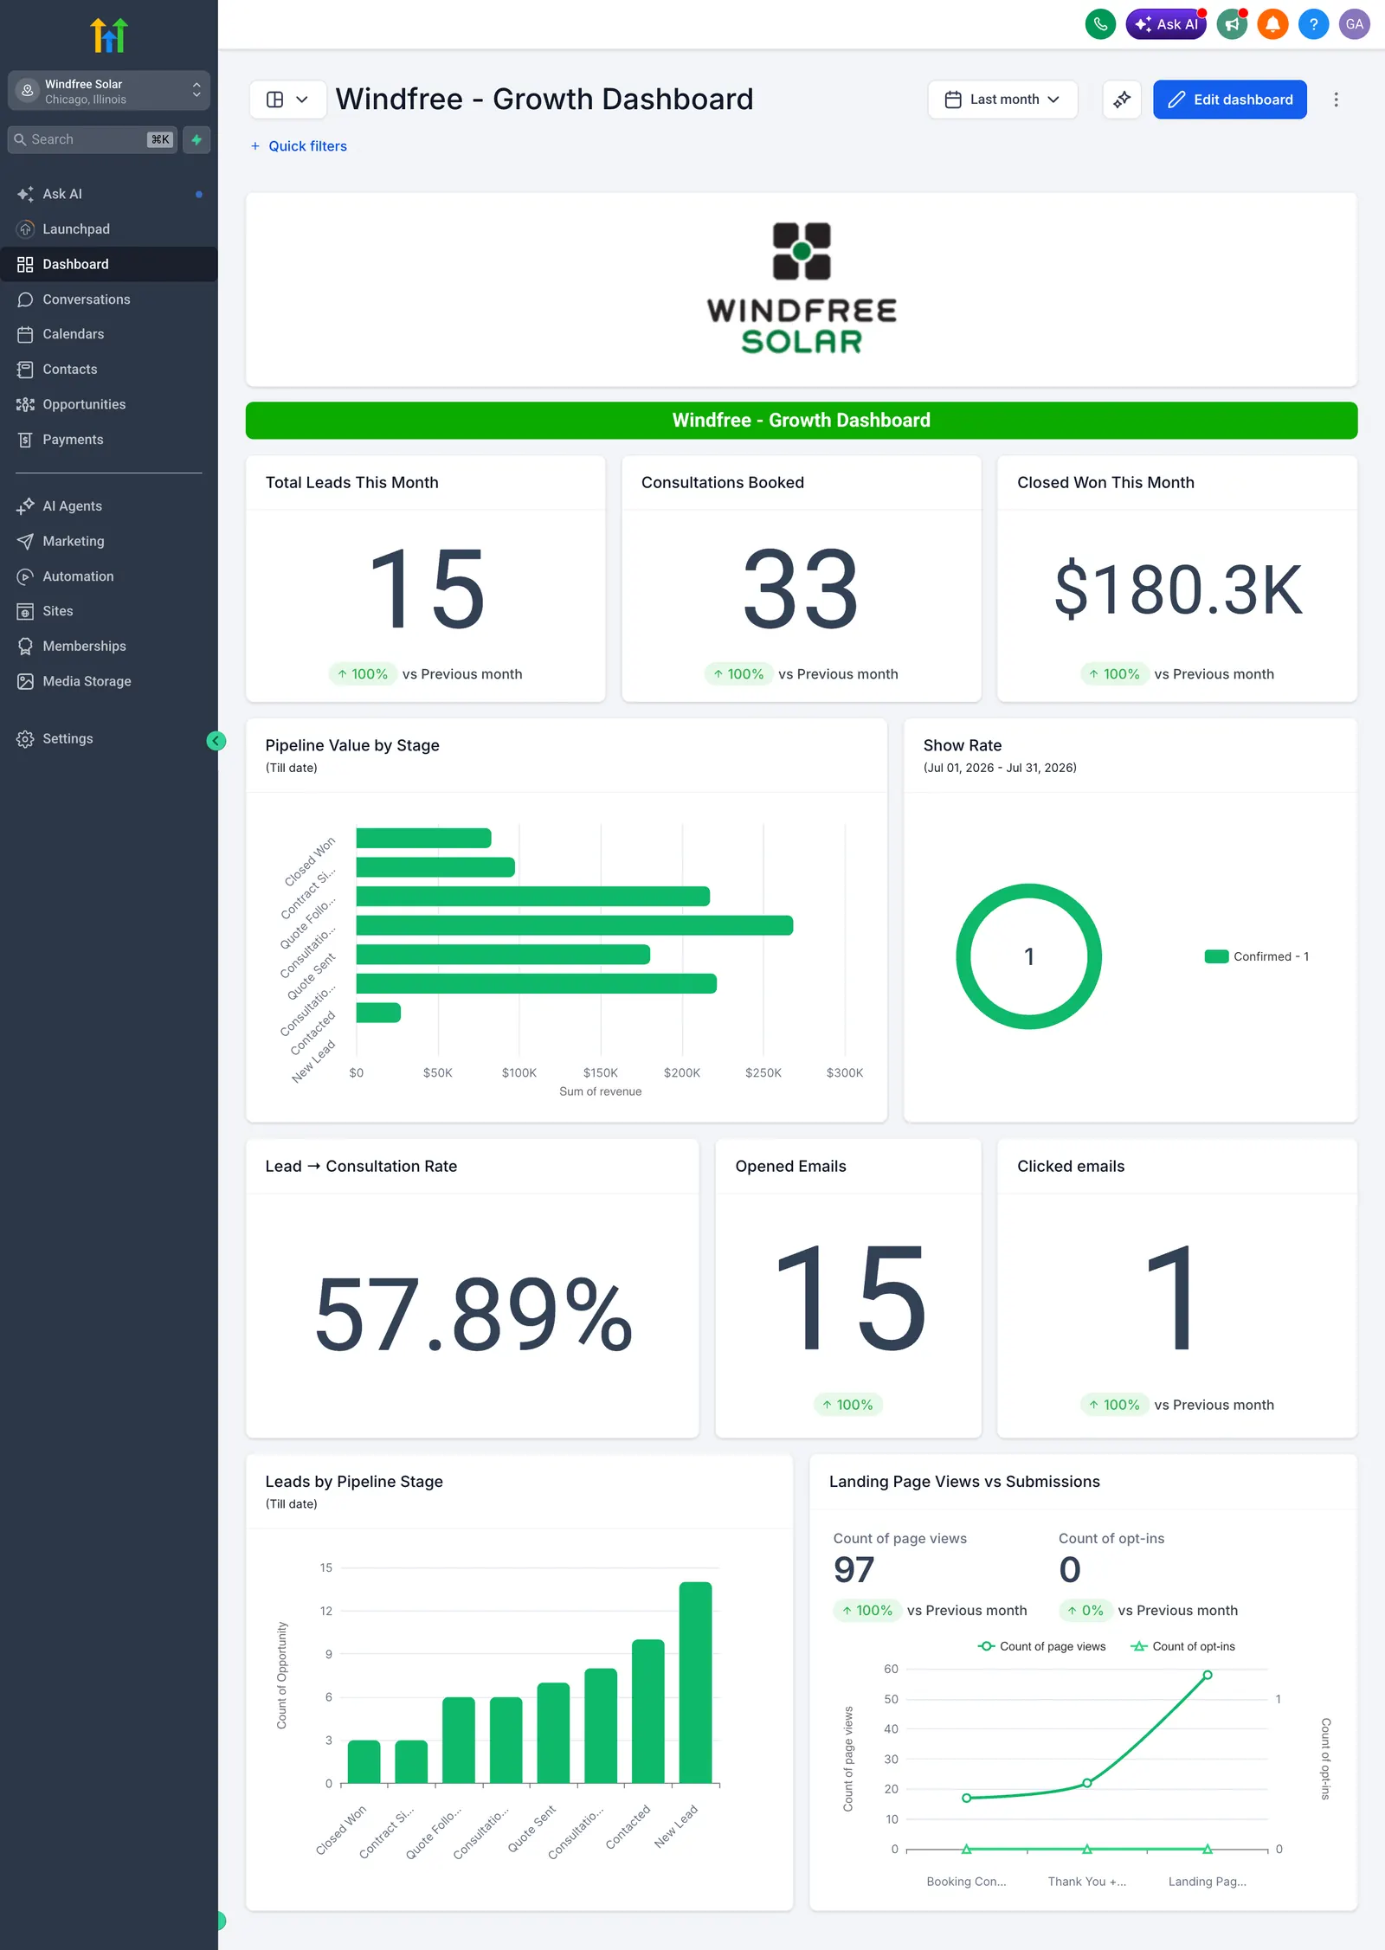Image resolution: width=1385 pixels, height=1950 pixels.
Task: Click the Edit dashboard button
Action: 1230,100
